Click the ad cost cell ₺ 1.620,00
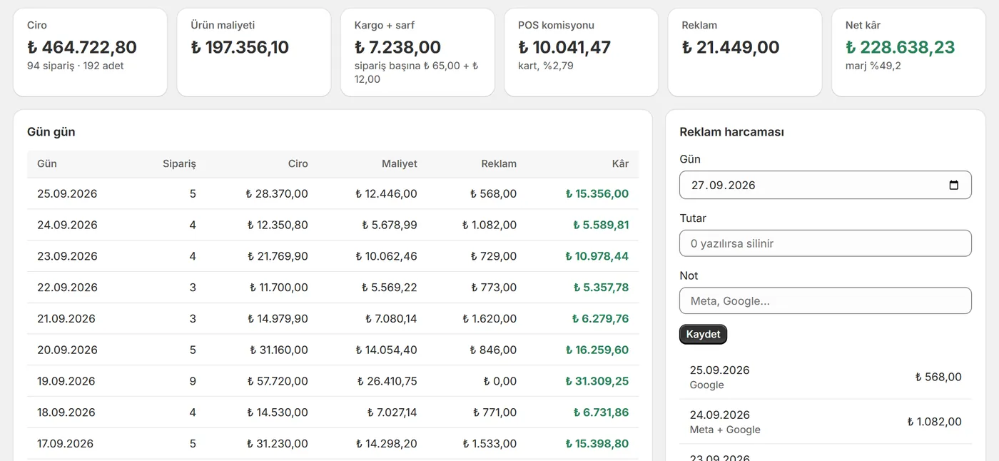The height and width of the screenshot is (461, 999). pyautogui.click(x=490, y=318)
